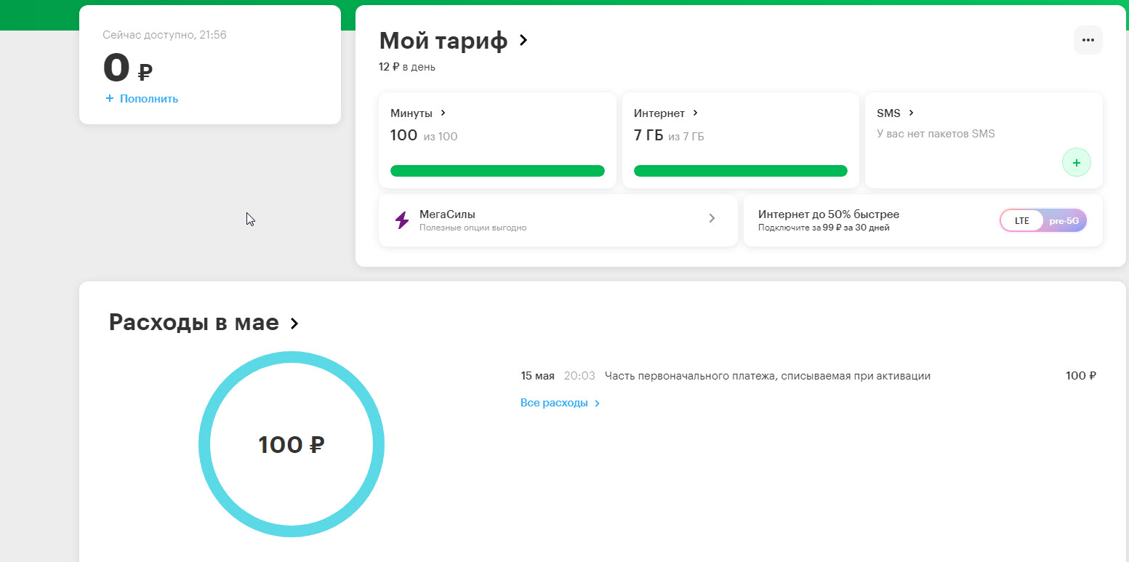The image size is (1129, 562).
Task: Click the green minutes progress bar
Action: 497,171
